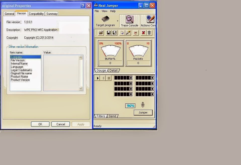Select Product Name in the item list

26,77
